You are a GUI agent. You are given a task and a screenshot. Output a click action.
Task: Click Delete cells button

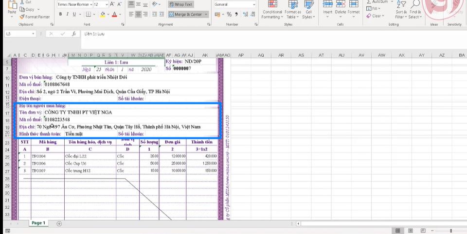coord(341,9)
